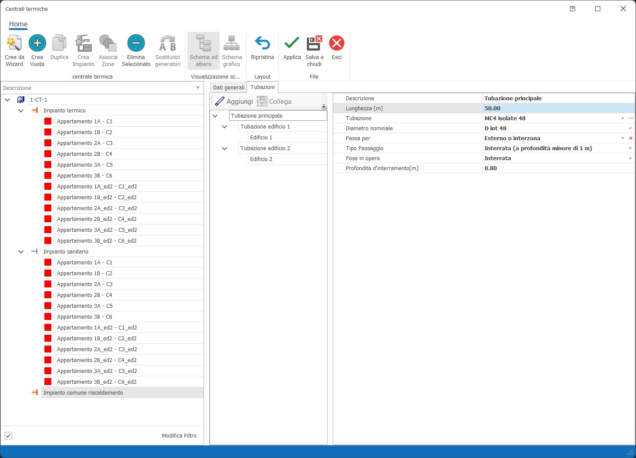Click the Crea da Wizard icon
The image size is (636, 458).
pos(14,44)
